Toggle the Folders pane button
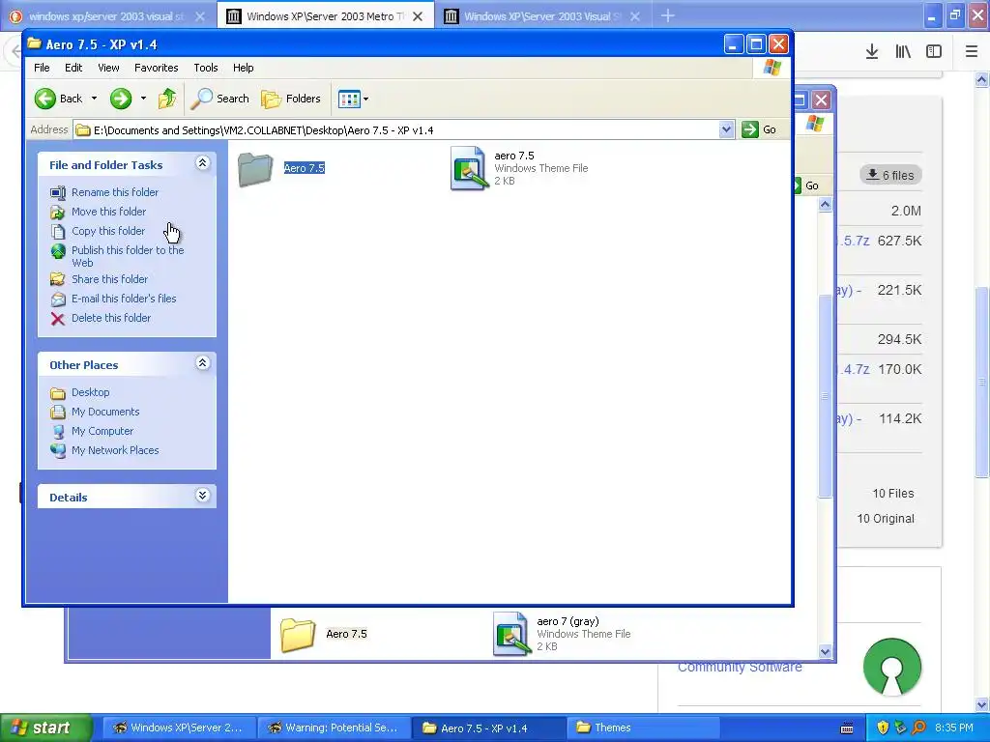The image size is (990, 742). 291,99
